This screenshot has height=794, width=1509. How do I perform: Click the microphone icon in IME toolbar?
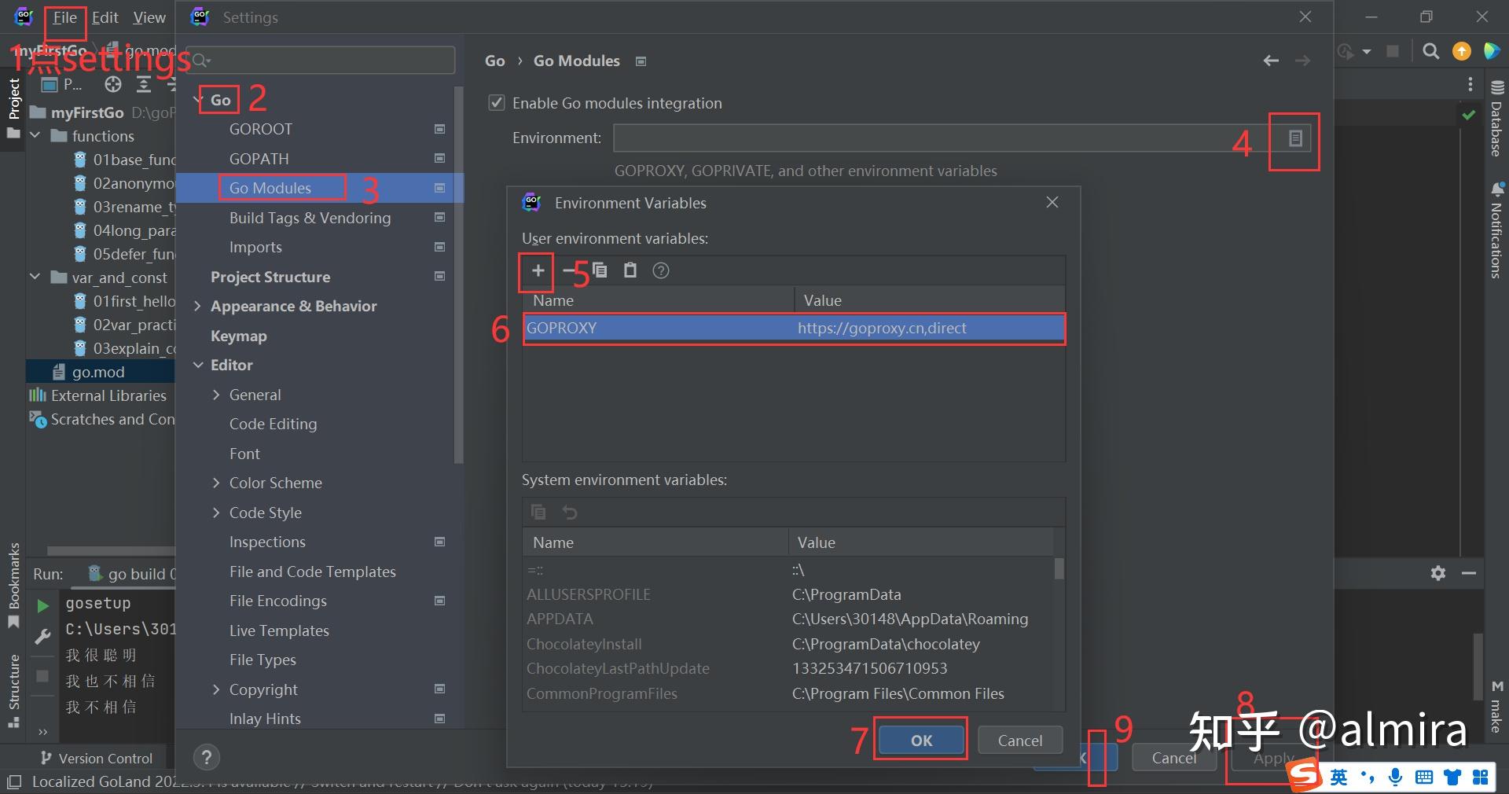[1395, 777]
